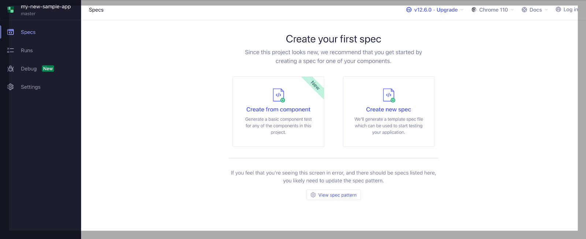The height and width of the screenshot is (239, 586).
Task: Click the Chrome browser icon
Action: click(474, 10)
